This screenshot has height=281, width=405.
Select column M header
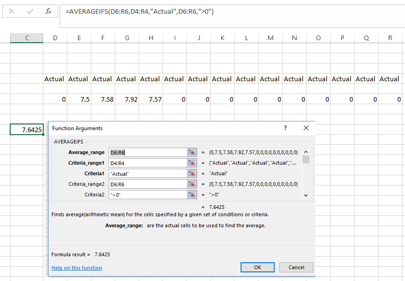(x=271, y=38)
